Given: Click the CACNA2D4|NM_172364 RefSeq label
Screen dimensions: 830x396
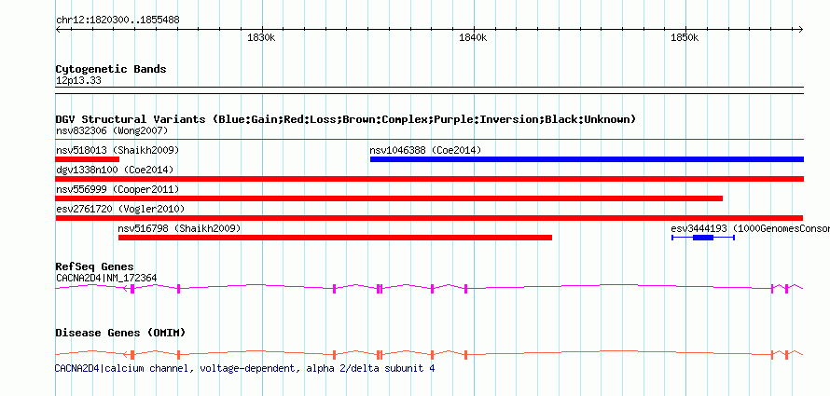Looking at the screenshot, I should [106, 278].
